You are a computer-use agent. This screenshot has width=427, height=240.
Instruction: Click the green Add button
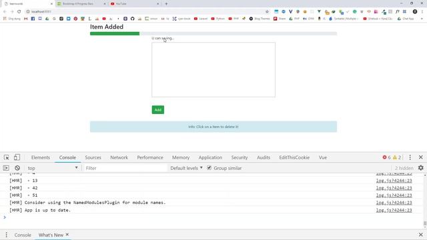[x=158, y=109]
